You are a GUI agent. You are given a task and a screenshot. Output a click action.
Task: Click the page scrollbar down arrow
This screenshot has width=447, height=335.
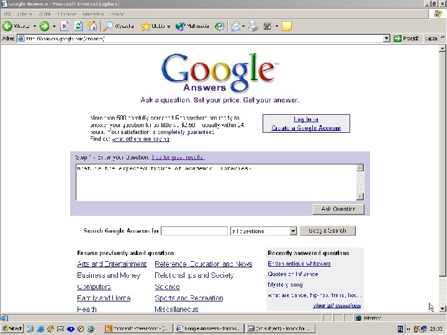(442, 308)
